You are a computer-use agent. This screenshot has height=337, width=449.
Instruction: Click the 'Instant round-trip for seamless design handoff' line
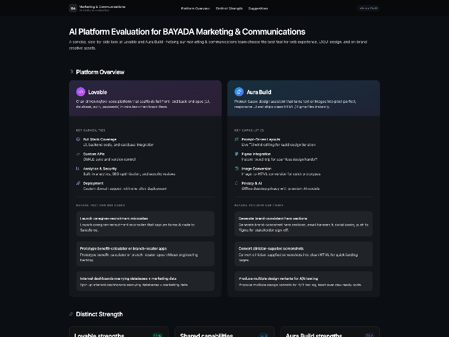pyautogui.click(x=280, y=160)
